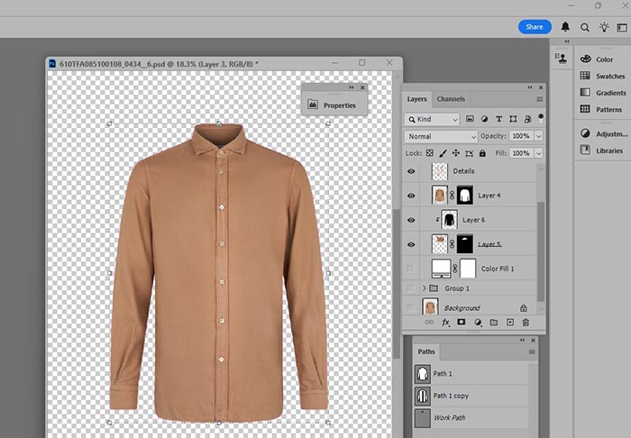Select Path 1 copy in Paths panel
Viewport: 631px width, 438px height.
[x=471, y=396]
